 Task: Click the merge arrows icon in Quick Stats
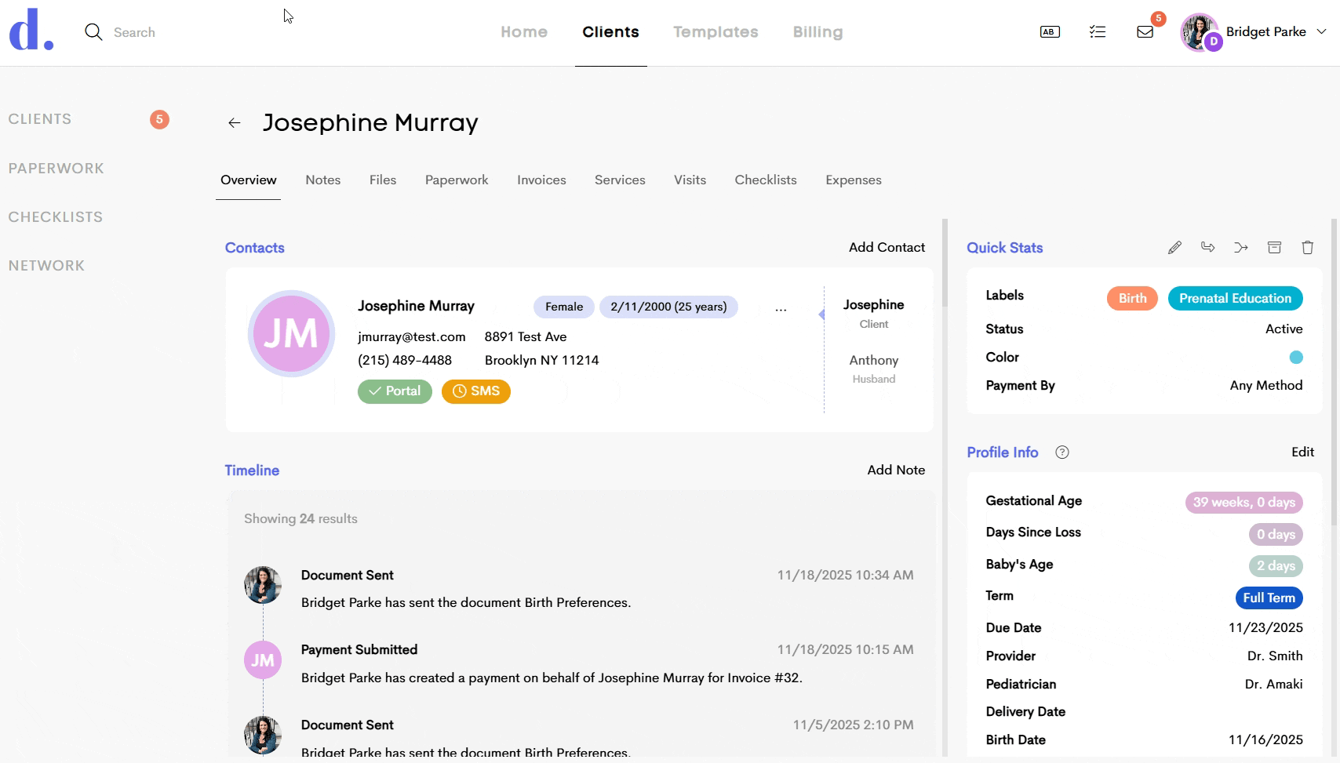[1240, 248]
